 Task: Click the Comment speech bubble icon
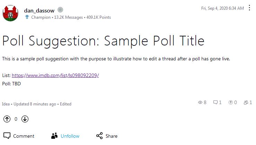coord(7,136)
